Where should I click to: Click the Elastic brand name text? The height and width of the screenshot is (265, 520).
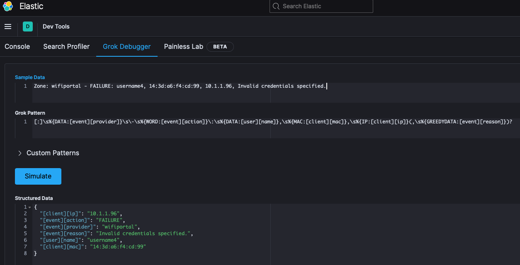pos(32,7)
